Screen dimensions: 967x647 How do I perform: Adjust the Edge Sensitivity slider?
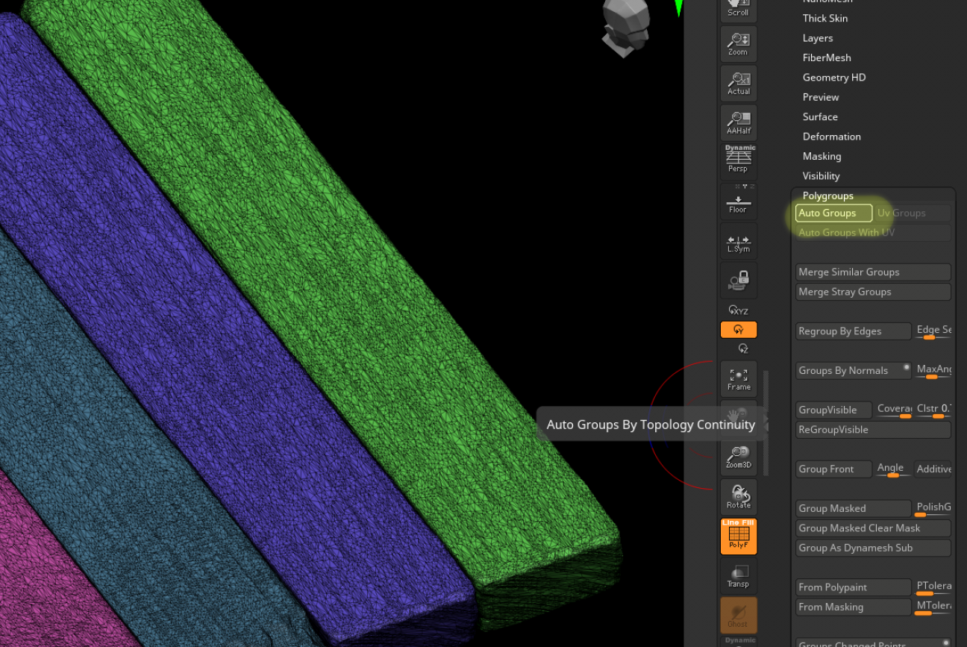point(933,331)
